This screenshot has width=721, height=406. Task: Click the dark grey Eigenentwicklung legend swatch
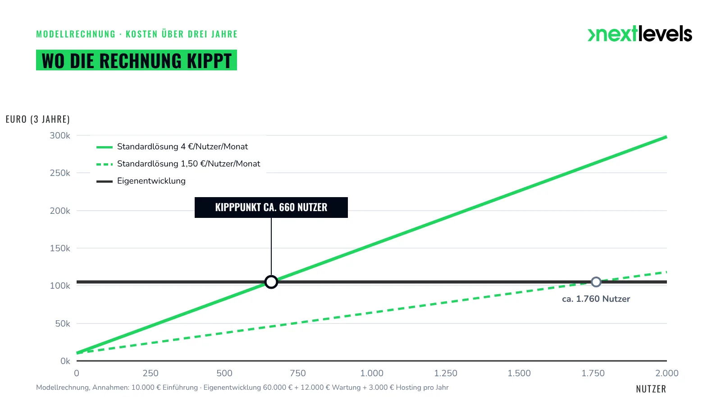[x=105, y=181]
